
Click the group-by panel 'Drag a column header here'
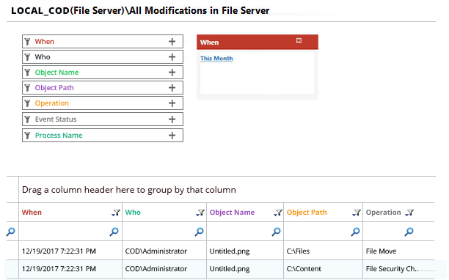227,190
